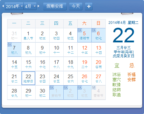The width and height of the screenshot is (144, 114).
Task: Select April 10 十一
Action: pos(56,50)
